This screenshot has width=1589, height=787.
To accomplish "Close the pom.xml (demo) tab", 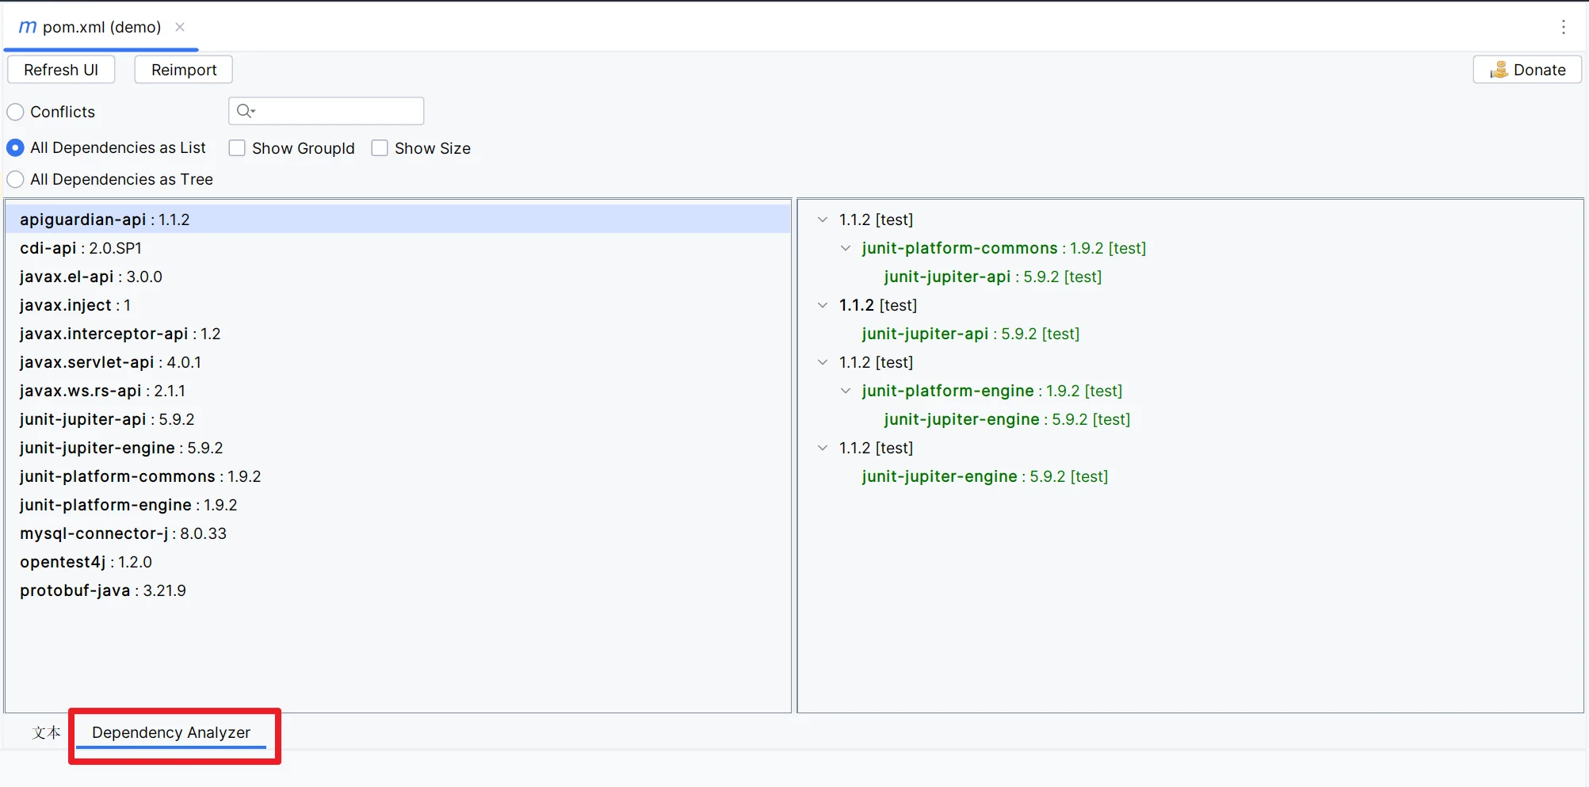I will (180, 27).
